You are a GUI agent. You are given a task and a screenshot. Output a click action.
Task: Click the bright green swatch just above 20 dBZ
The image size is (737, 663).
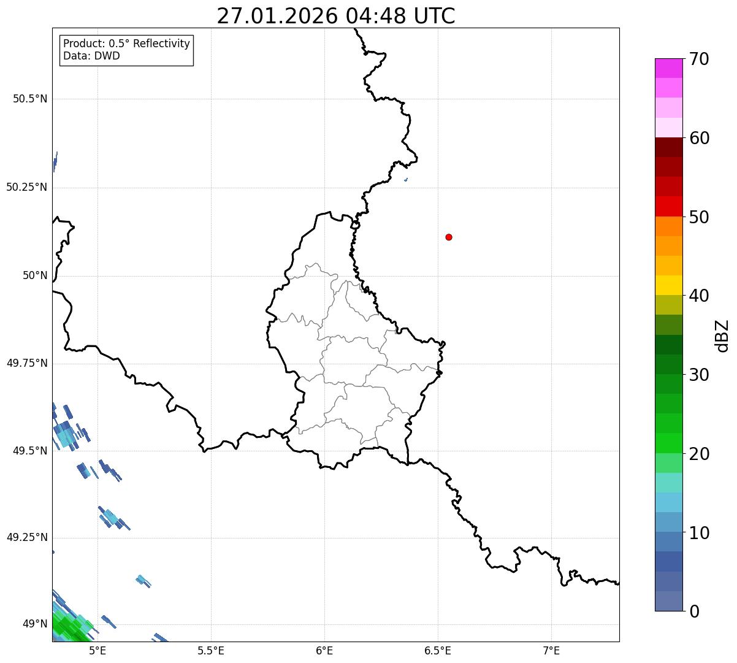[668, 443]
